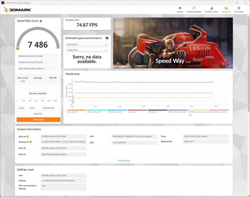
Task: Go to the Home tab icon
Action: (180, 8)
